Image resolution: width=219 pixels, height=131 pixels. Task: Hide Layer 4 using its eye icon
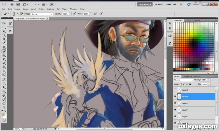[175, 110]
